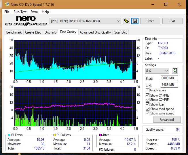188x155 pixels.
Task: Open the 8 X speed dropdown
Action: (157, 71)
